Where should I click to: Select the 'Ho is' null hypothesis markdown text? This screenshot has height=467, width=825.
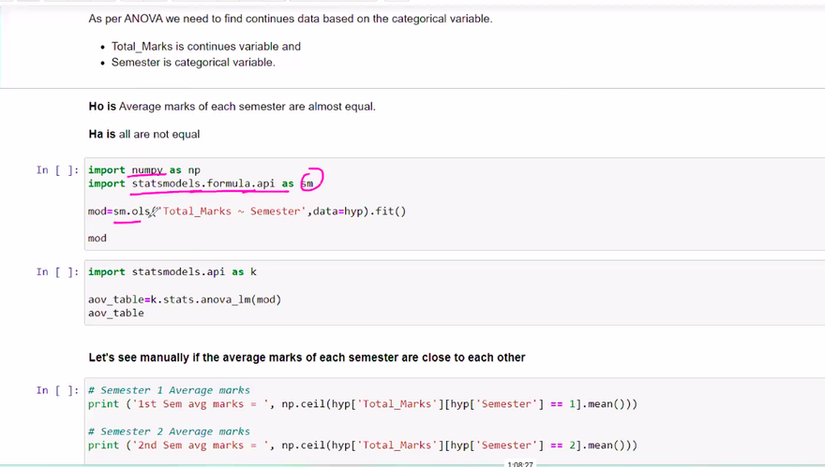232,107
